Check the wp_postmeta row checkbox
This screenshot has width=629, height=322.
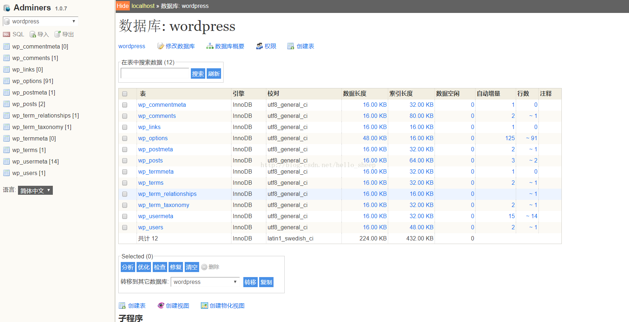point(125,149)
